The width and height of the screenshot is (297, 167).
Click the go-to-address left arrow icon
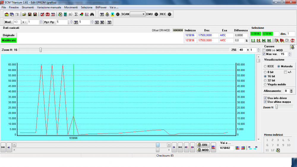[x=238, y=148]
